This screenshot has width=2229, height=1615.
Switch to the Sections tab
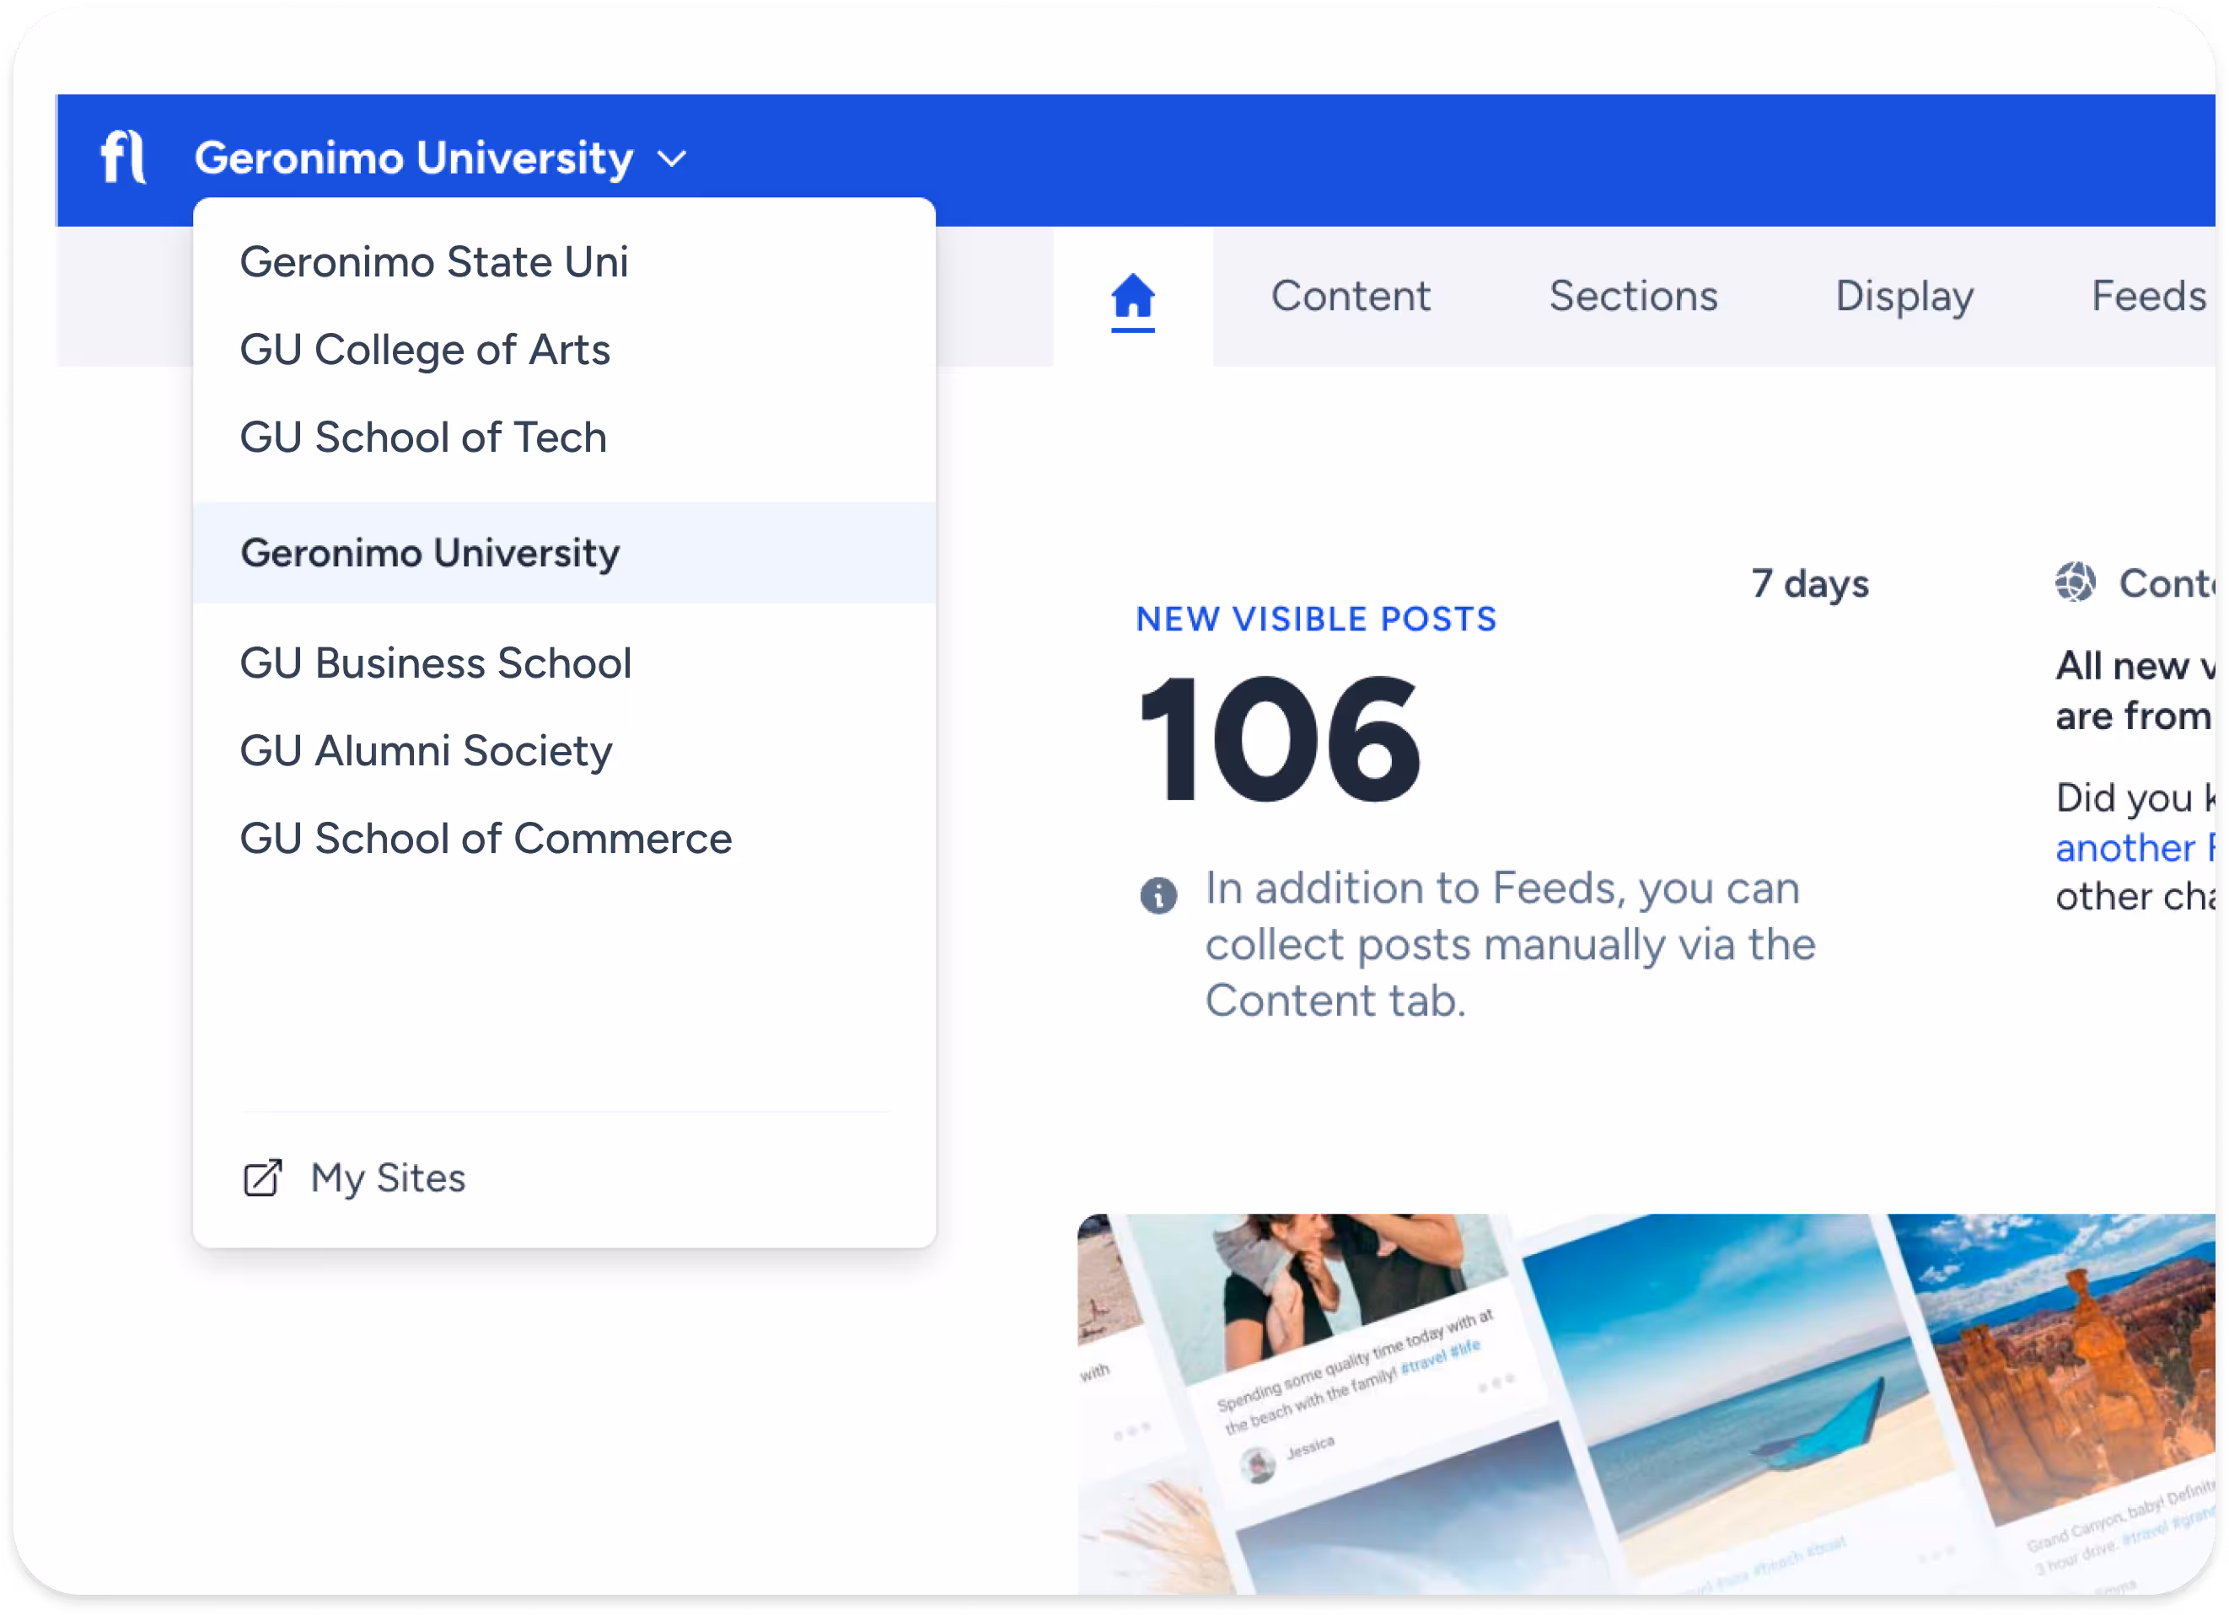click(x=1634, y=297)
